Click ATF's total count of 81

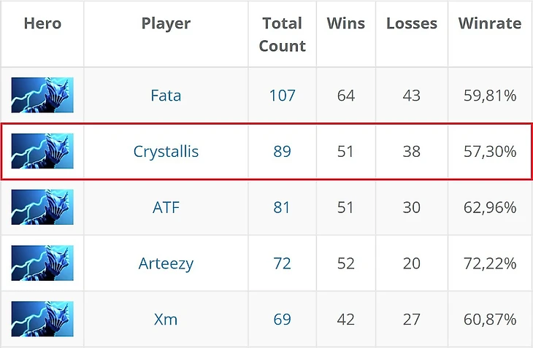pos(282,207)
